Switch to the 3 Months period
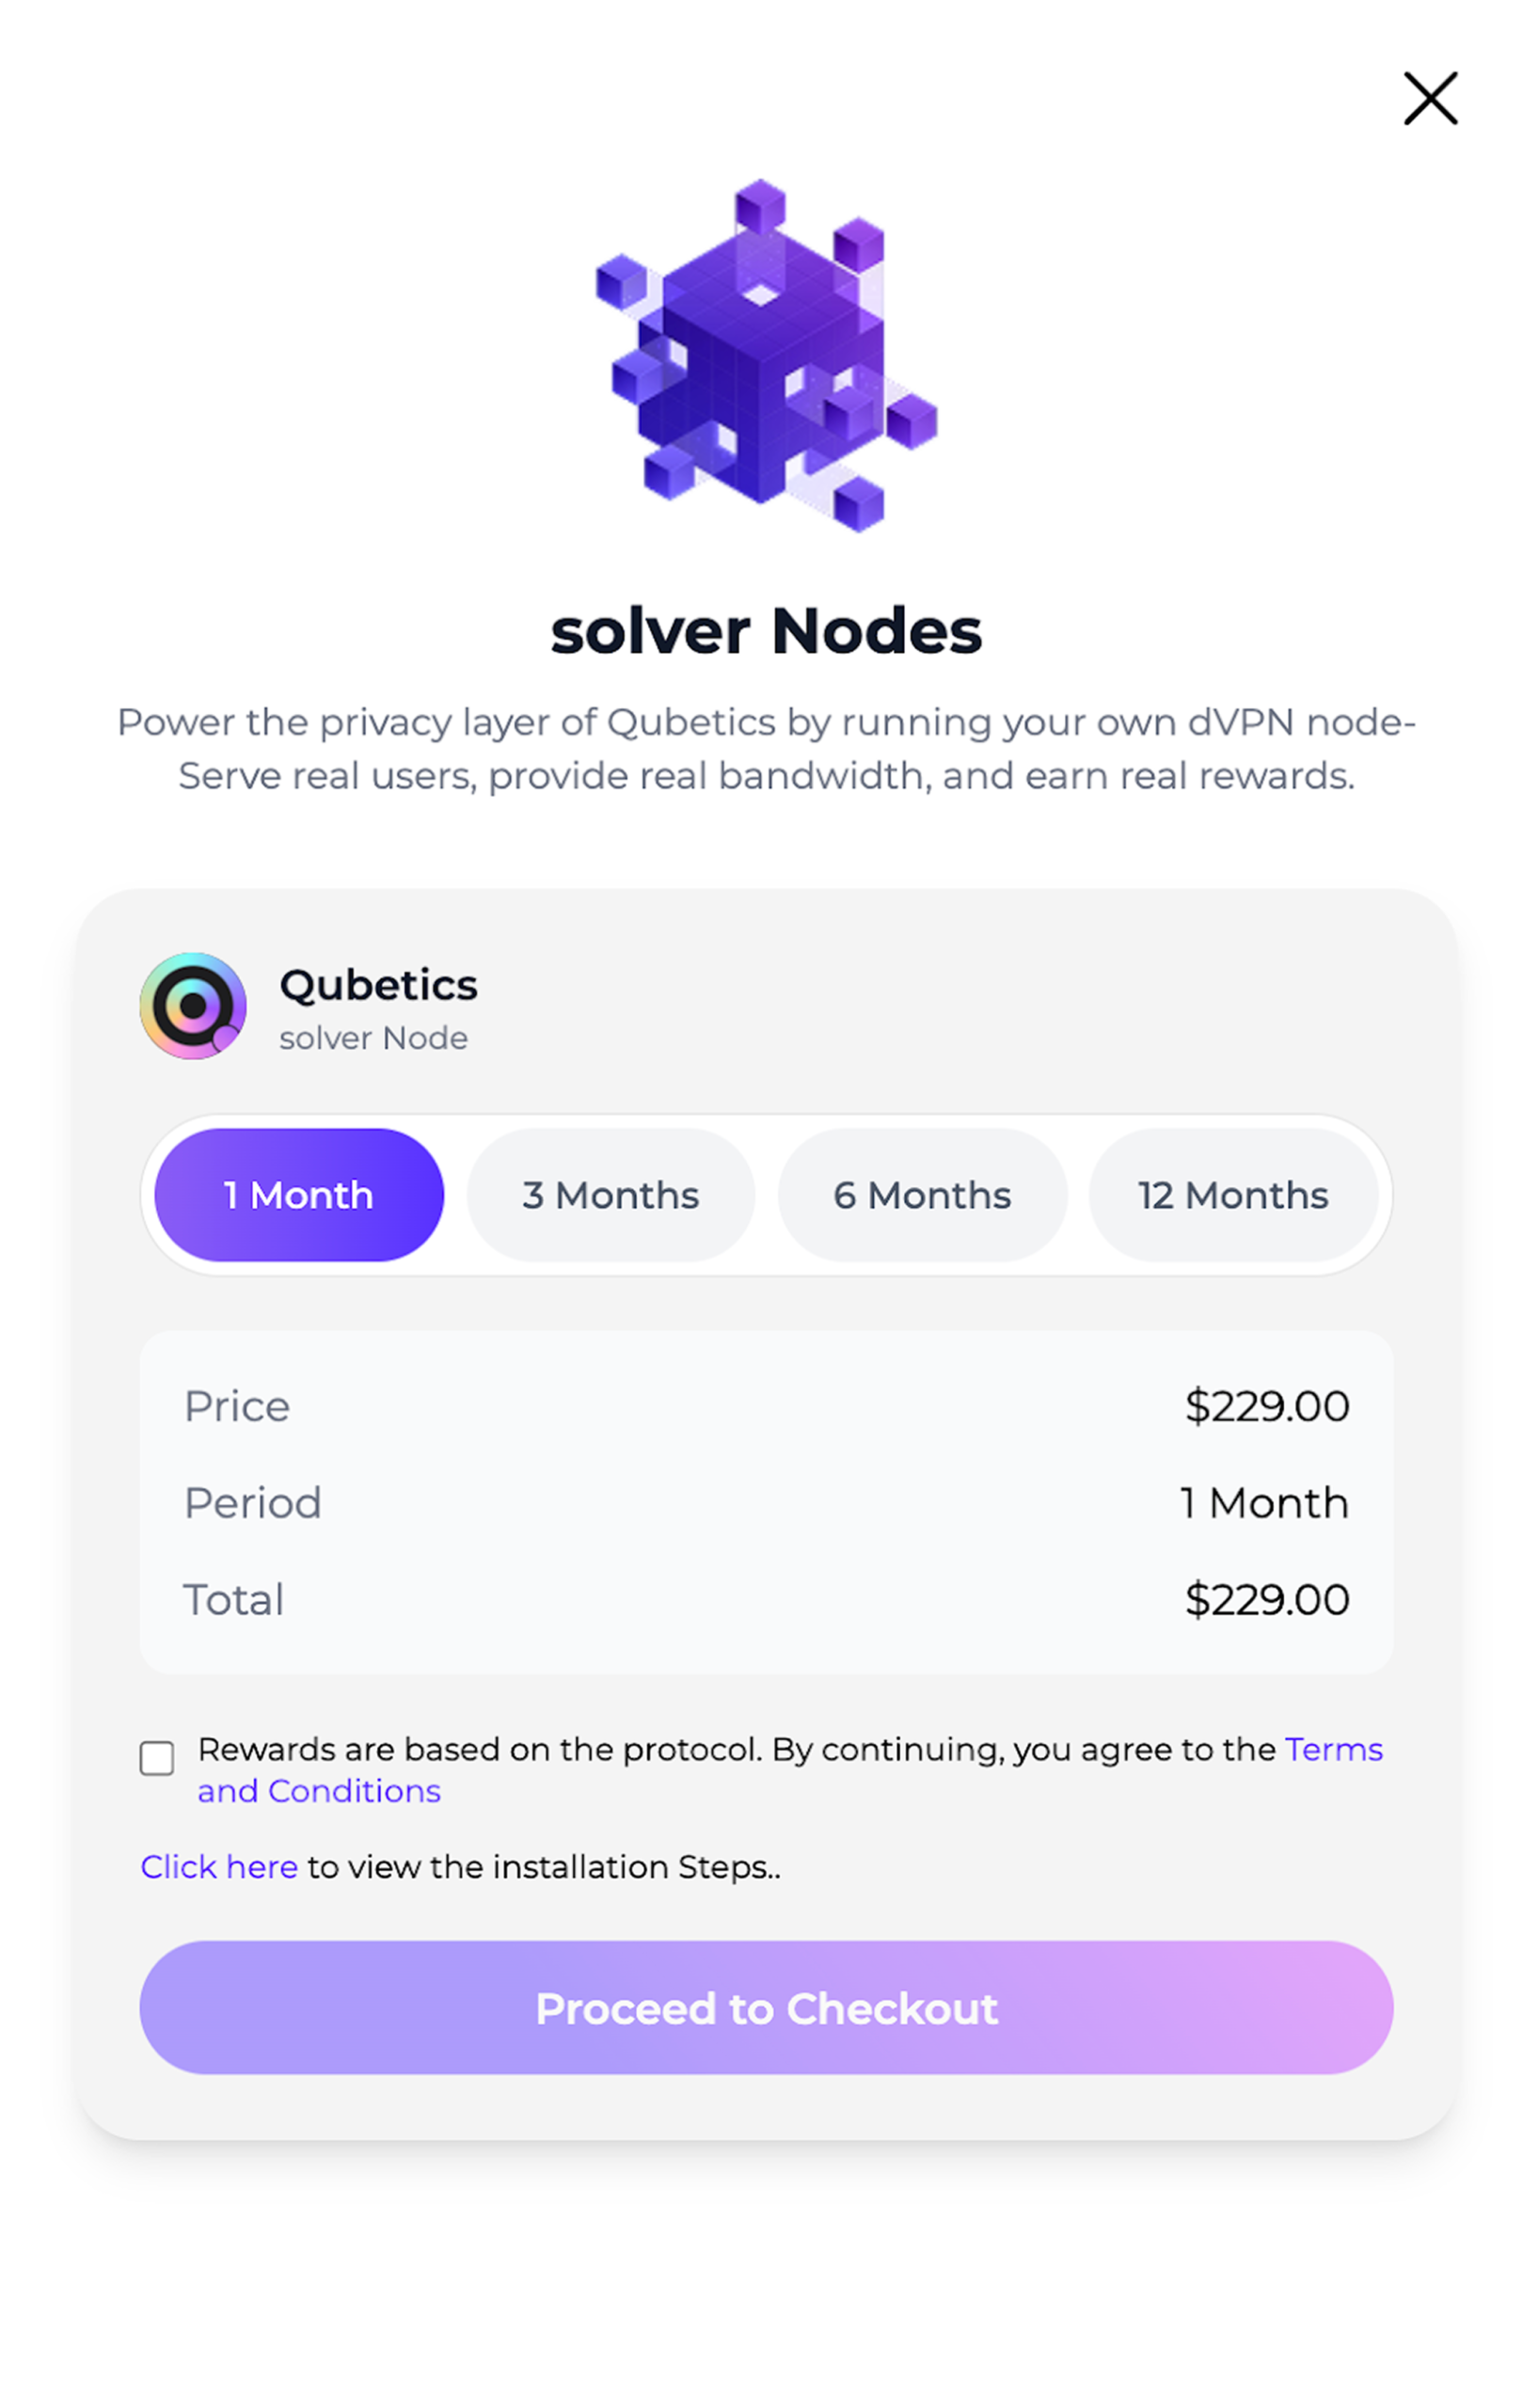This screenshot has width=1538, height=2408. pos(610,1195)
